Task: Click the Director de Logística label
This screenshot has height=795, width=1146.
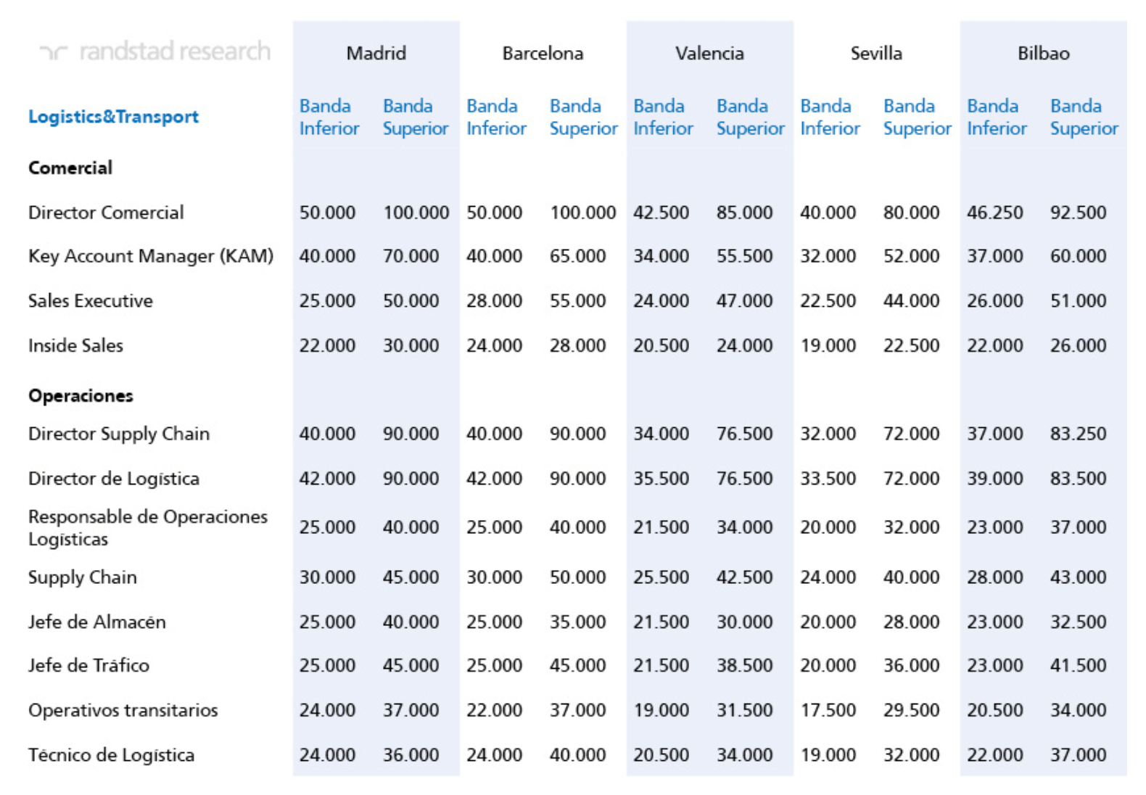Action: pyautogui.click(x=114, y=479)
